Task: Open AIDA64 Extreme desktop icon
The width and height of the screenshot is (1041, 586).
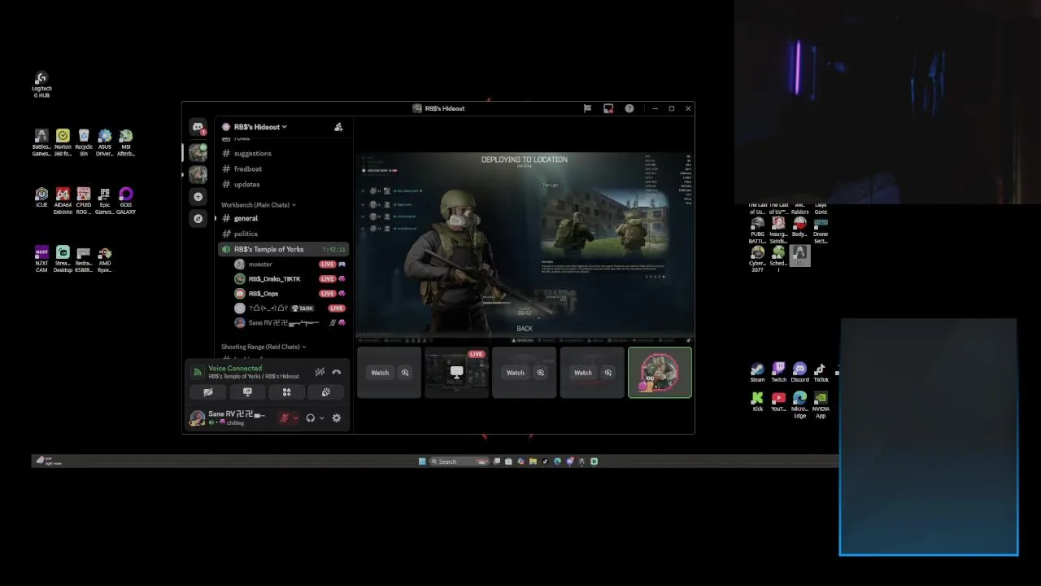Action: (63, 200)
